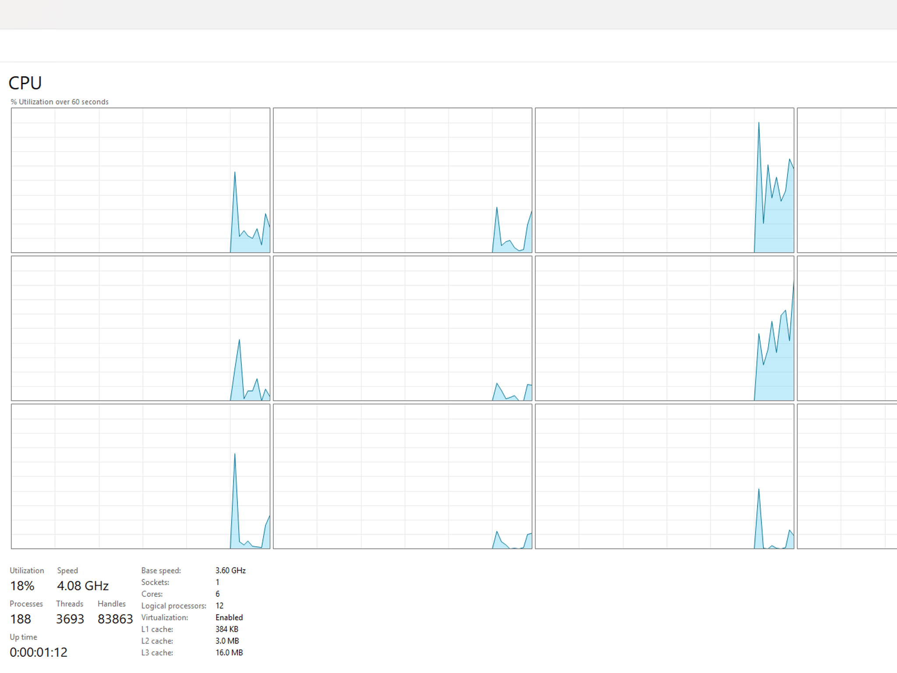Image resolution: width=897 pixels, height=673 pixels.
Task: Click the Logical processors value 12
Action: click(219, 606)
